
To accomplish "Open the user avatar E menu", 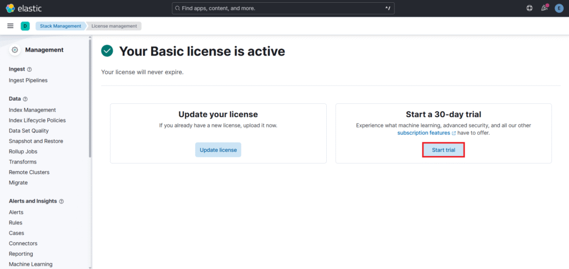I will 559,8.
